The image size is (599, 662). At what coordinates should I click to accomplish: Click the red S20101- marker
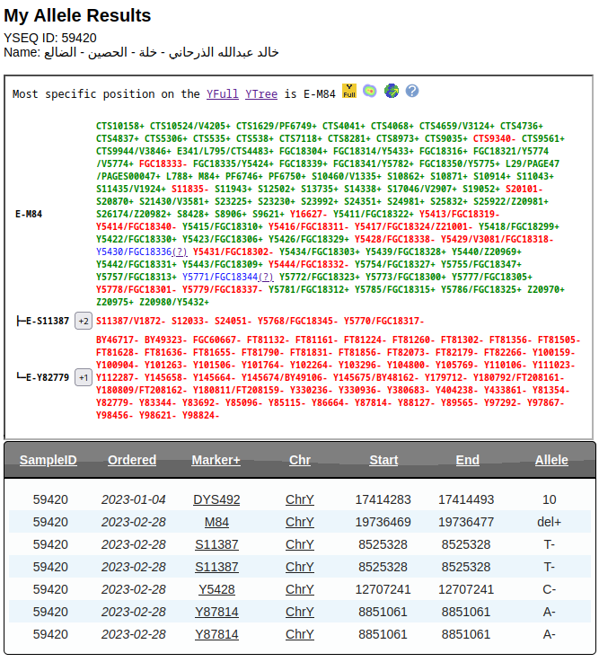pos(524,189)
